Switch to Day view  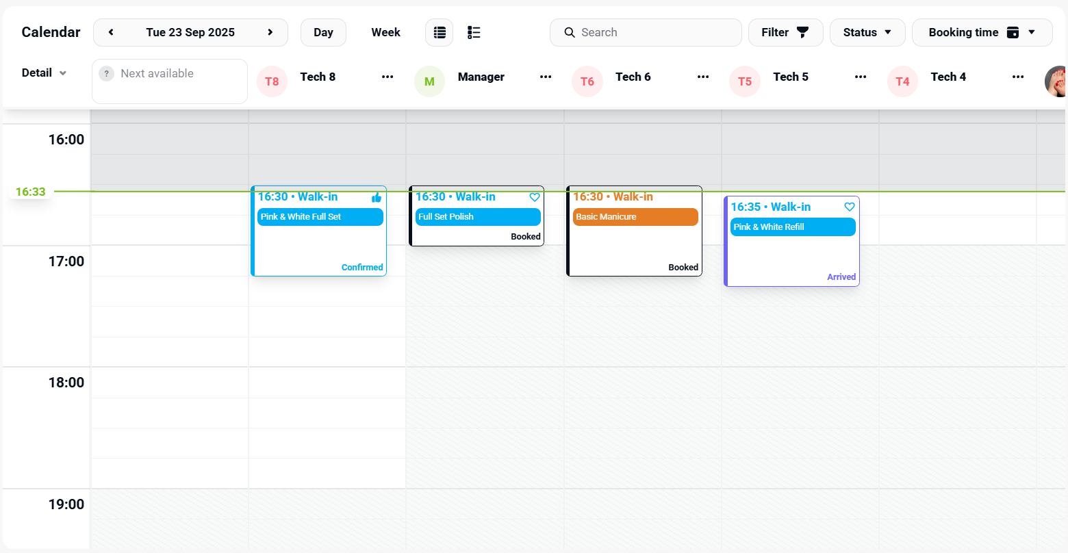(x=323, y=32)
